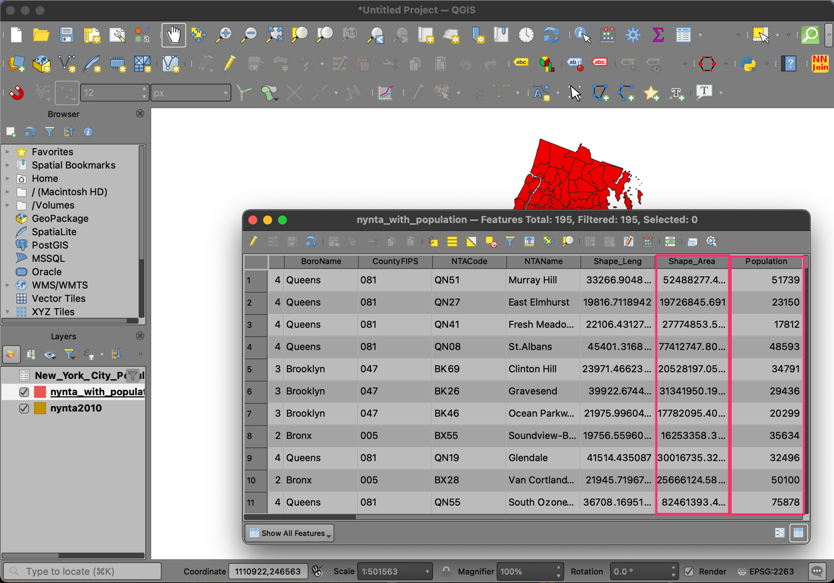Viewport: 834px width, 583px height.
Task: Select PostGIS item in Browser
Action: 50,245
